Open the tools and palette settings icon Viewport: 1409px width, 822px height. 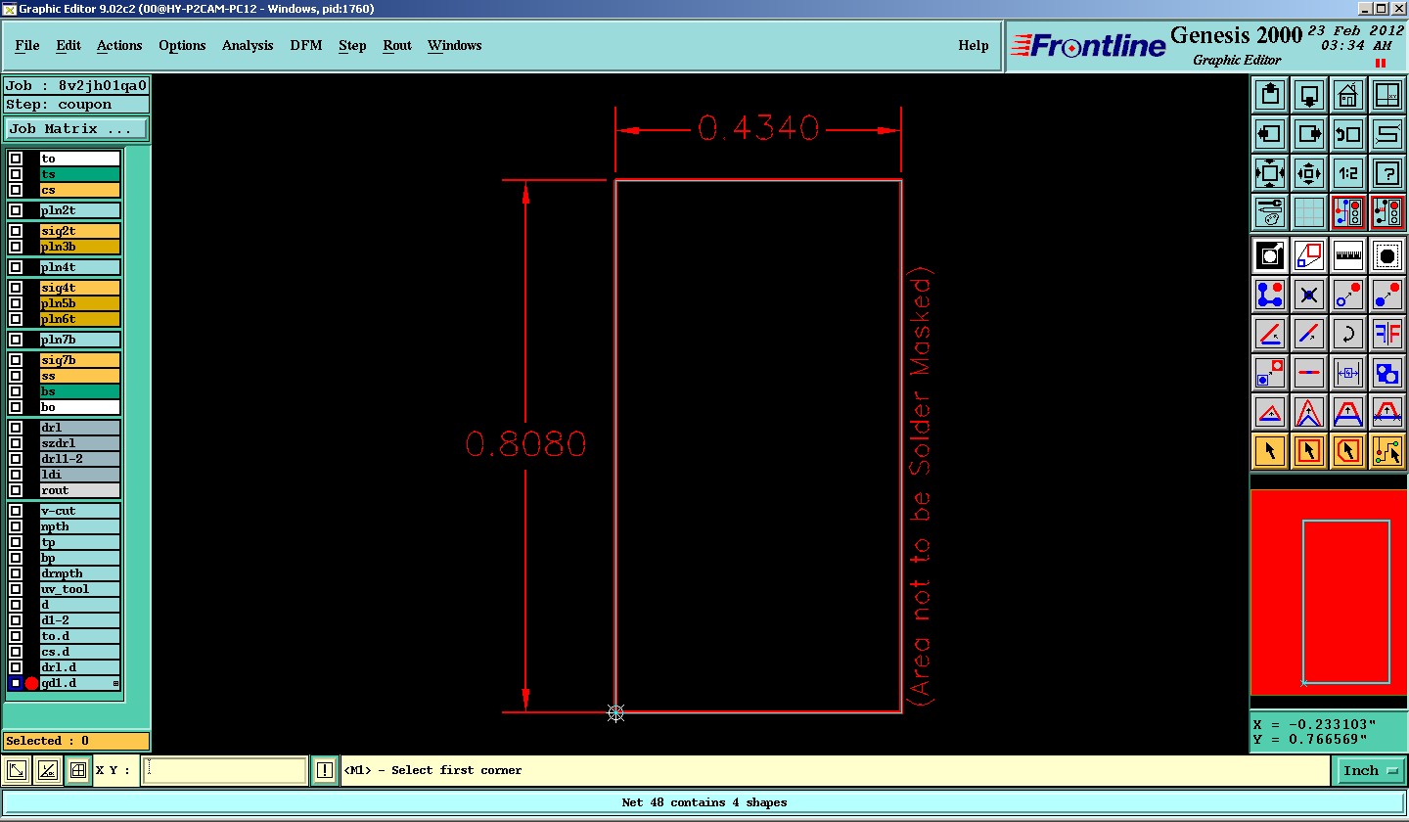tap(1270, 212)
